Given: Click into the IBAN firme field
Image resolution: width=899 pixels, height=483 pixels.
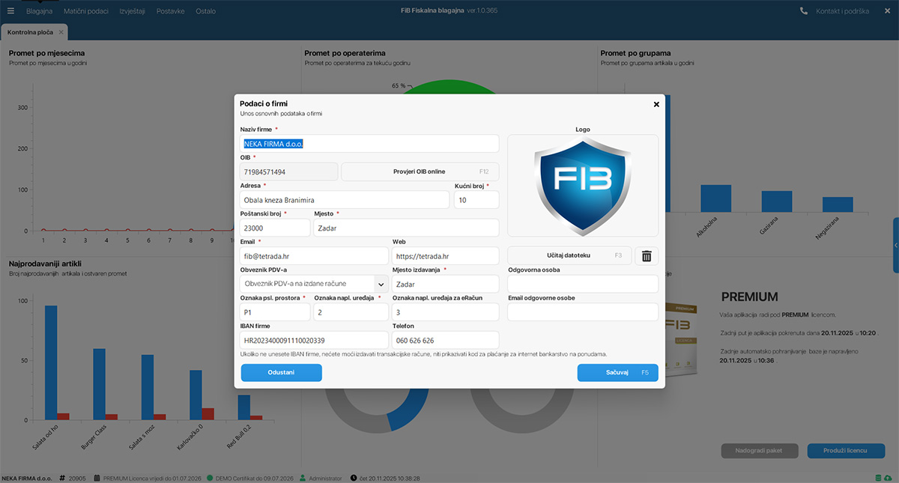Looking at the screenshot, I should 314,340.
